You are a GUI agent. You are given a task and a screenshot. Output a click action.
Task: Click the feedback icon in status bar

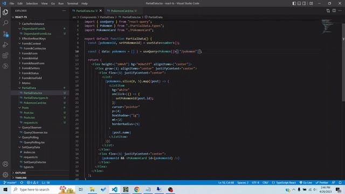pos(333,183)
